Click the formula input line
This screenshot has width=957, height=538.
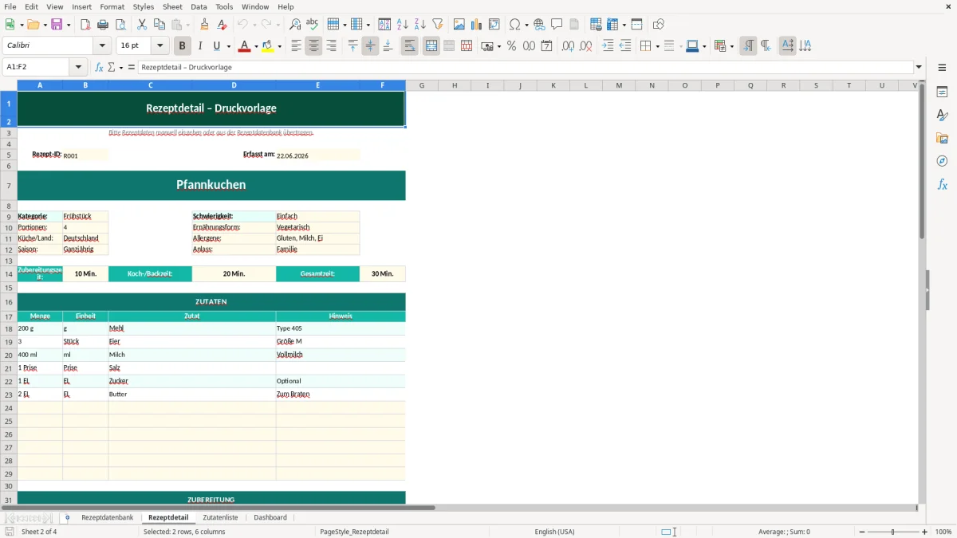point(526,68)
